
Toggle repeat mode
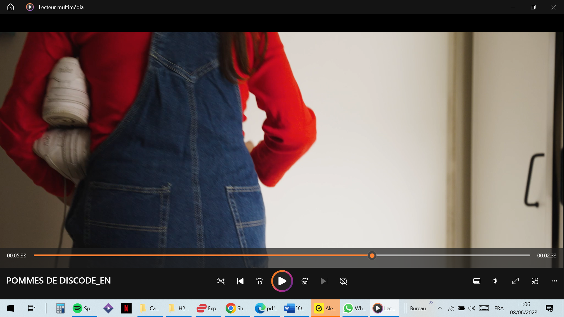tap(343, 281)
